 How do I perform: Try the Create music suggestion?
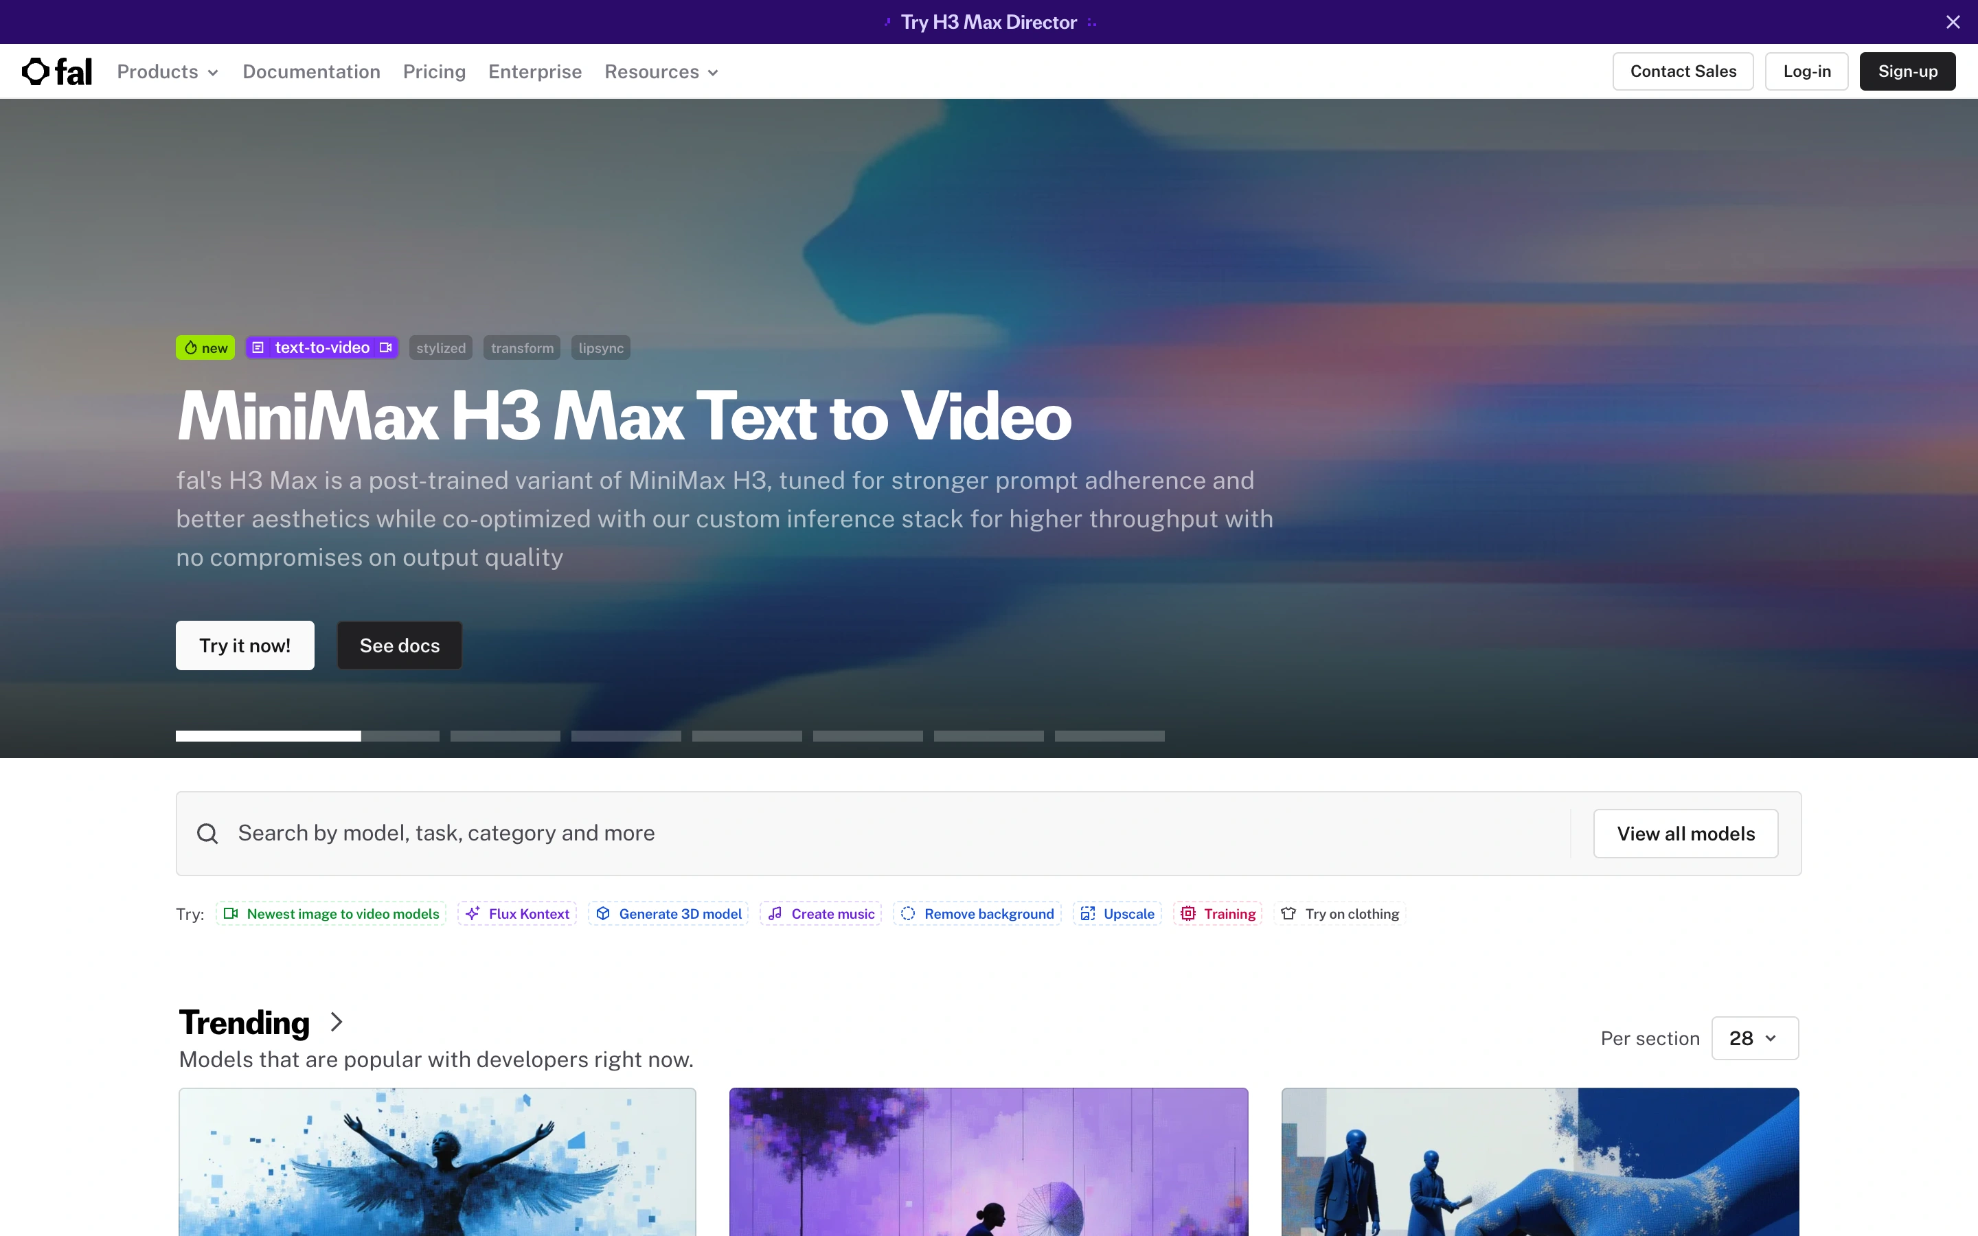click(821, 913)
